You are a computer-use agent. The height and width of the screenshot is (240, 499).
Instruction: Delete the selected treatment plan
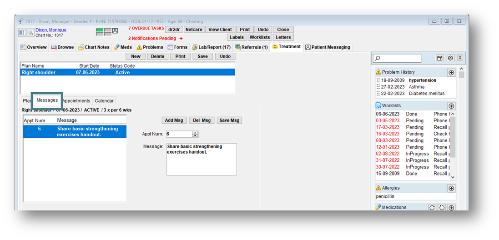tap(158, 56)
